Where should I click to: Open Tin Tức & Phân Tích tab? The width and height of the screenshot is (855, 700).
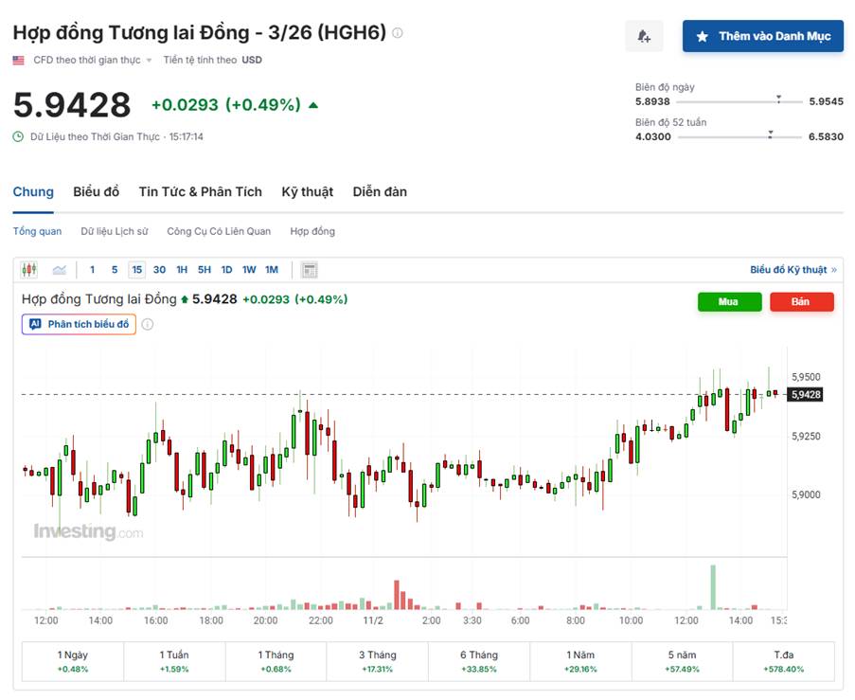coord(200,191)
